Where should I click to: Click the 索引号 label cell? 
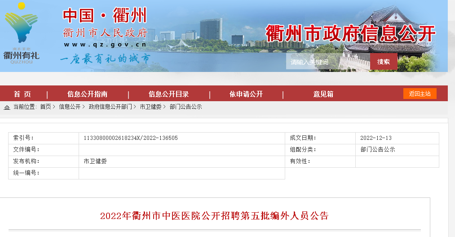44,138
